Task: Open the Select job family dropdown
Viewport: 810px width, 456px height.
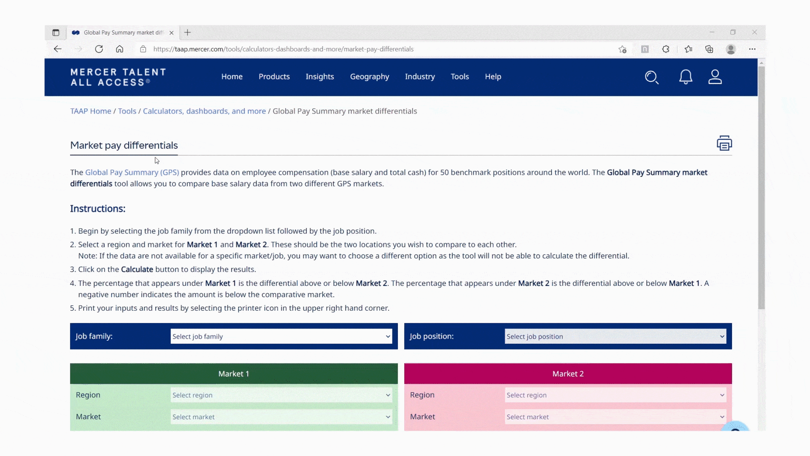Action: [x=281, y=336]
